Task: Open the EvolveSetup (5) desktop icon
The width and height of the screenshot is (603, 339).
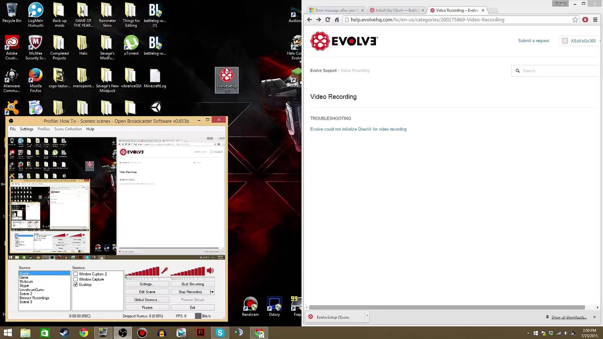Action: coord(227,80)
